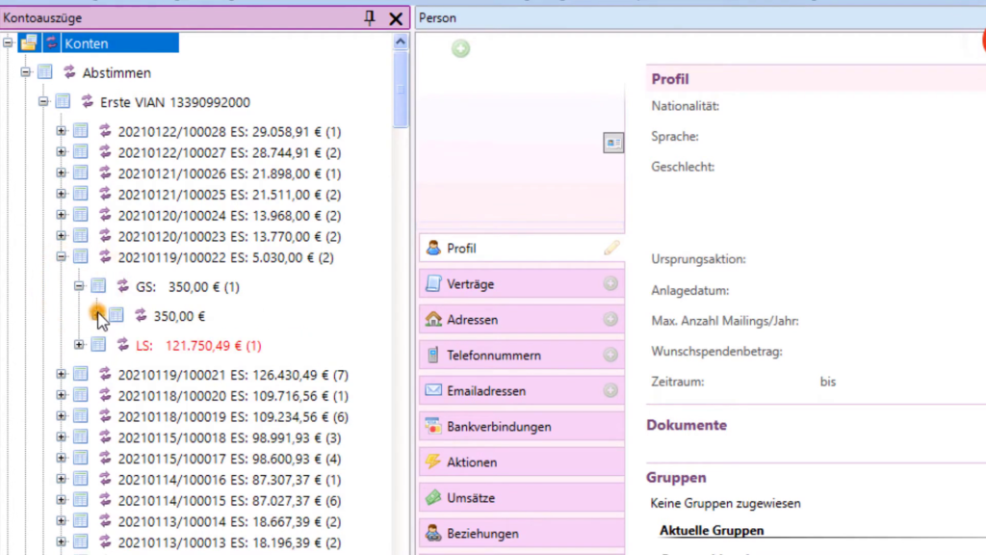Pin the Kontoauszüge panel

point(369,18)
